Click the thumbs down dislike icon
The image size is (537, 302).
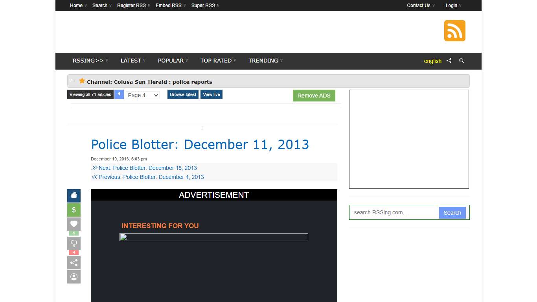[74, 243]
